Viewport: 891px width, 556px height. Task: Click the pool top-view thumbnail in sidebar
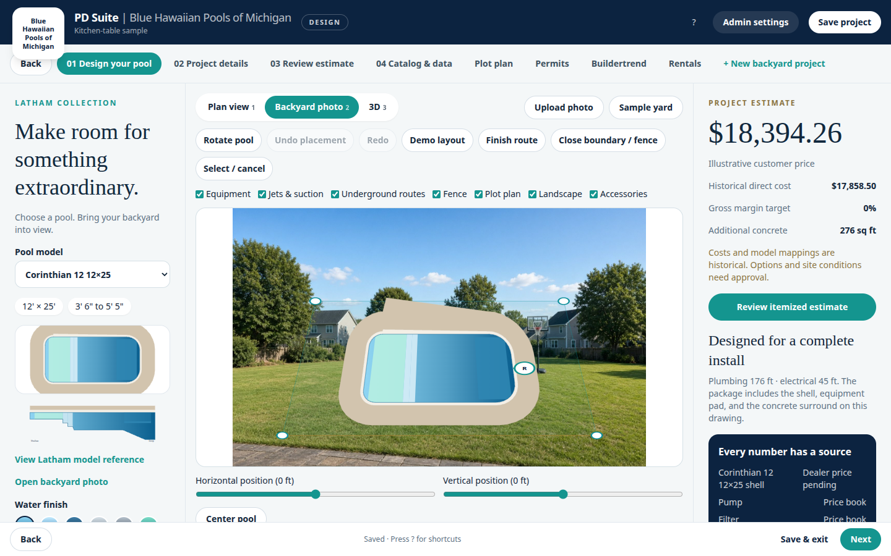coord(92,360)
